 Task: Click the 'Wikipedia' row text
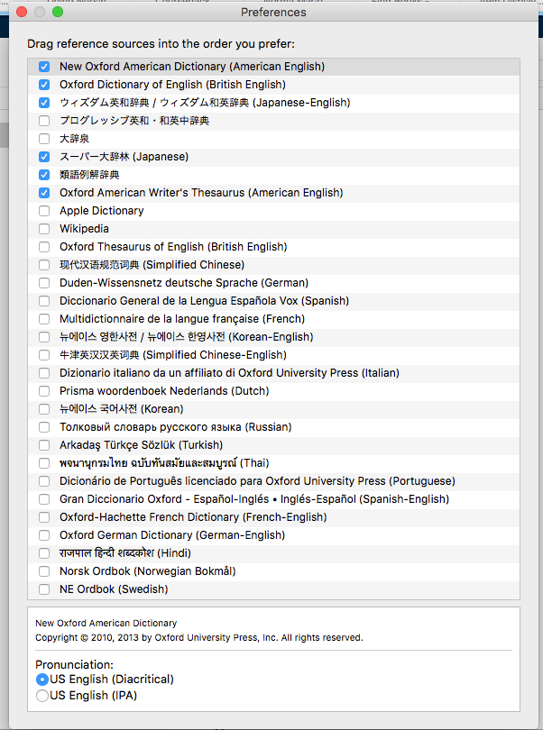click(x=85, y=229)
